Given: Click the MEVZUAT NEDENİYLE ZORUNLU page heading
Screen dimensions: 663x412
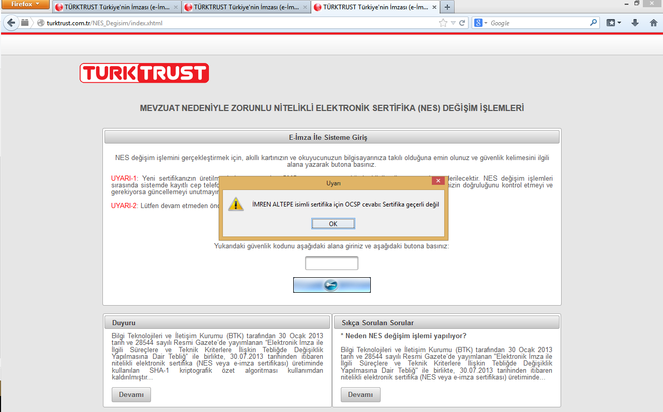Looking at the screenshot, I should pyautogui.click(x=332, y=108).
